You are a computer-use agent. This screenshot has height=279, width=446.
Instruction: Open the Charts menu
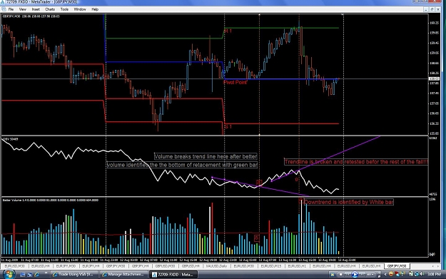pos(50,9)
